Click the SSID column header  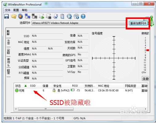33,86
